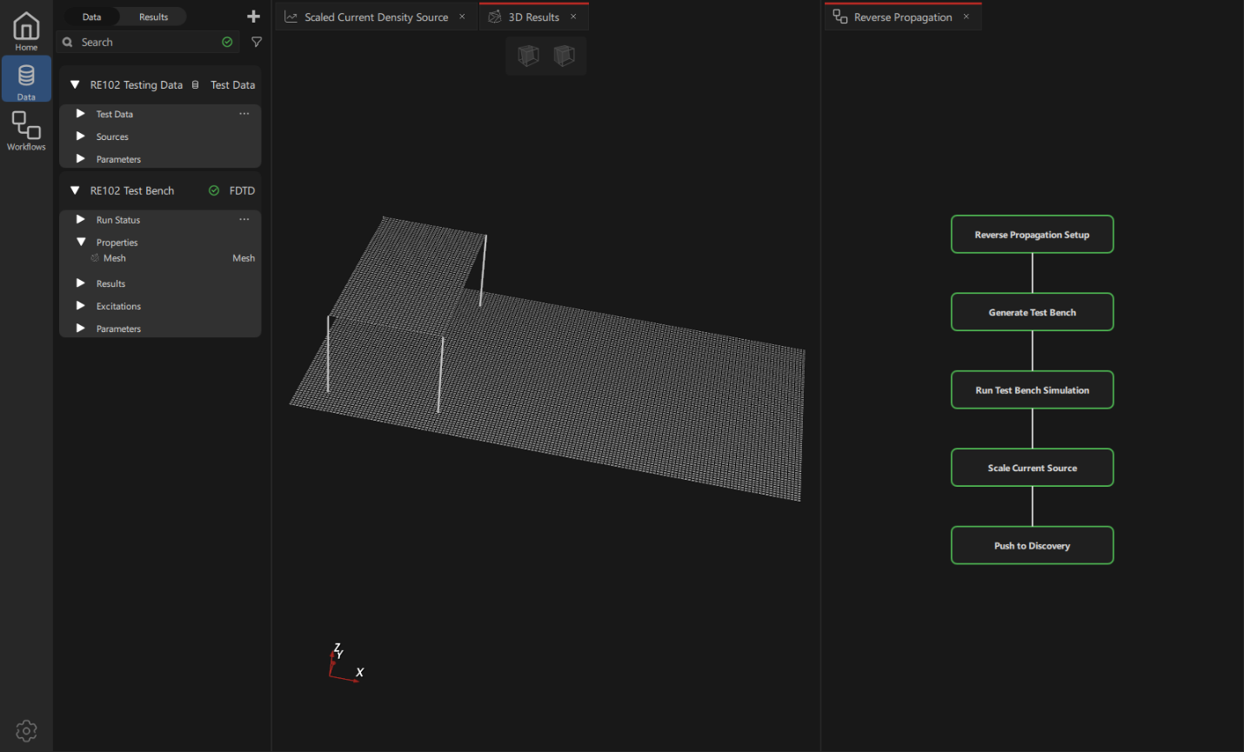Image resolution: width=1244 pixels, height=752 pixels.
Task: Select the Workflows sidebar icon
Action: click(26, 130)
